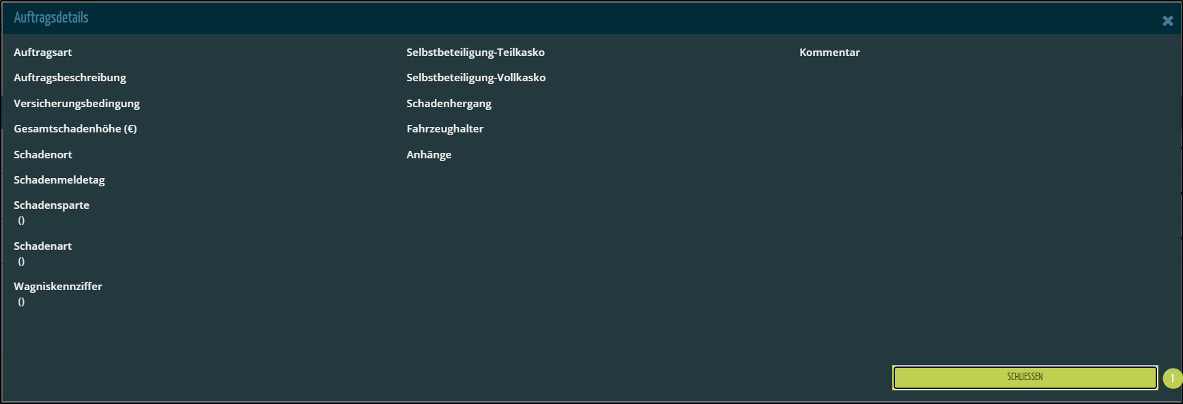Screen dimensions: 1183x404
Task: Click the Gesamtschadenhöhe (€) label
Action: coord(75,129)
